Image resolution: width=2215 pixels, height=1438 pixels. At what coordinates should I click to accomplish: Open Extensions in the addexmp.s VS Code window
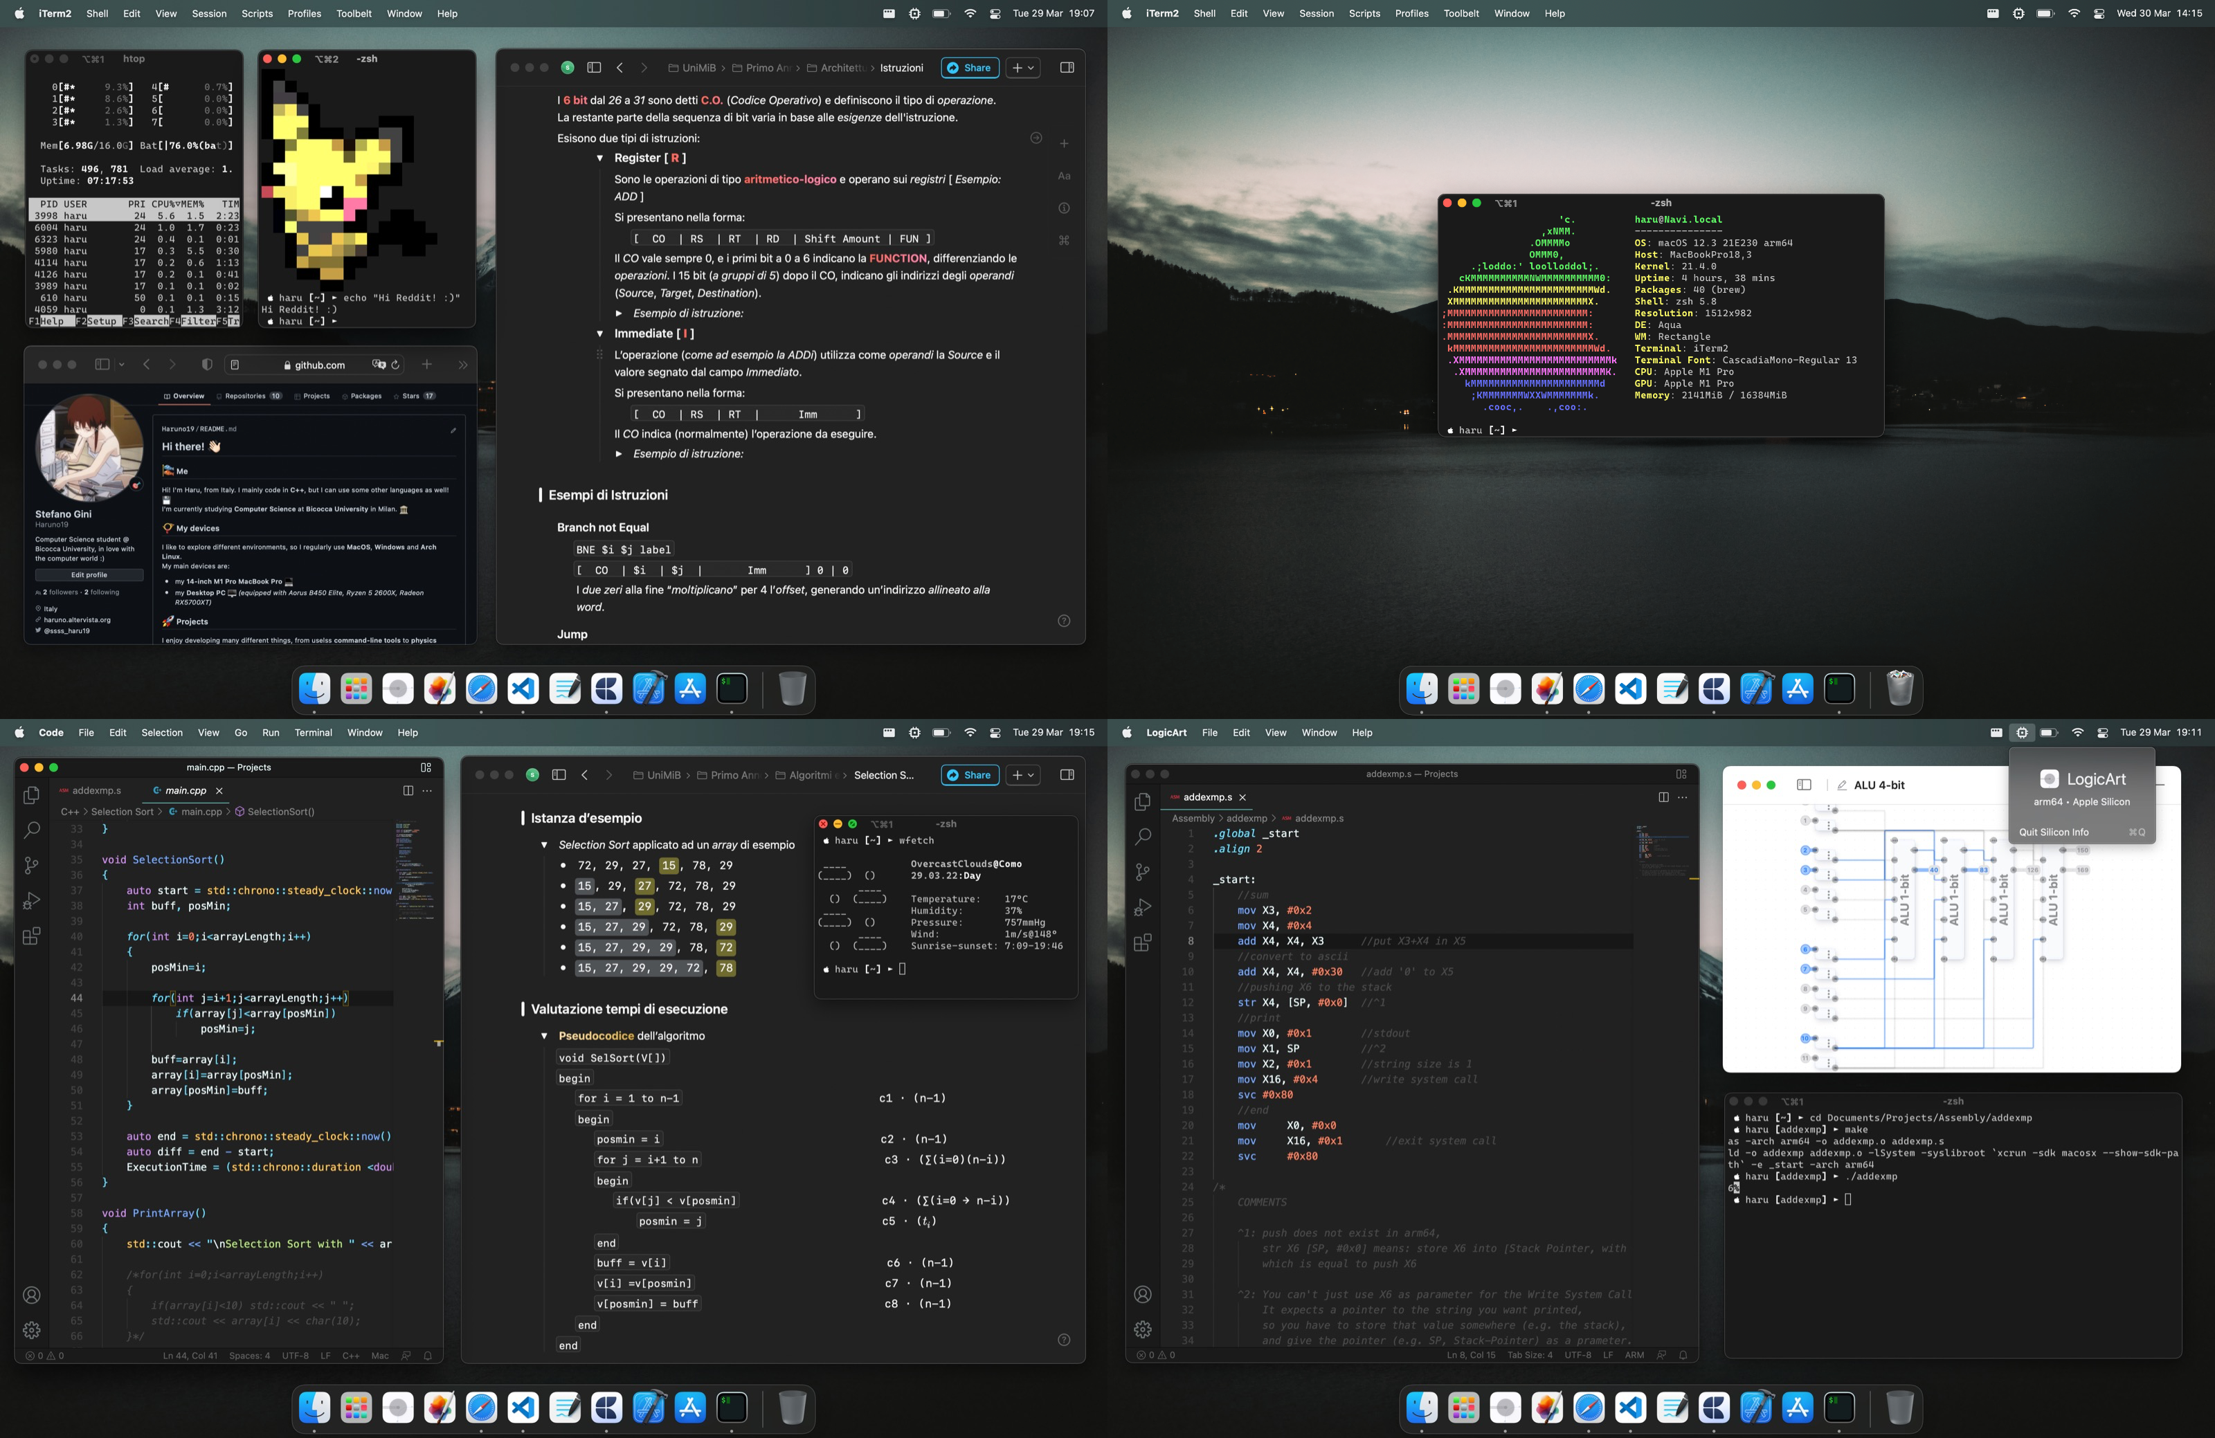click(1143, 943)
